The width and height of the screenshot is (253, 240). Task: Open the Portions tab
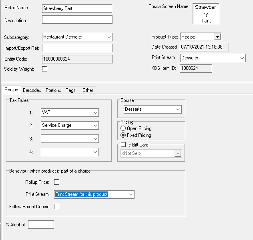pos(53,90)
